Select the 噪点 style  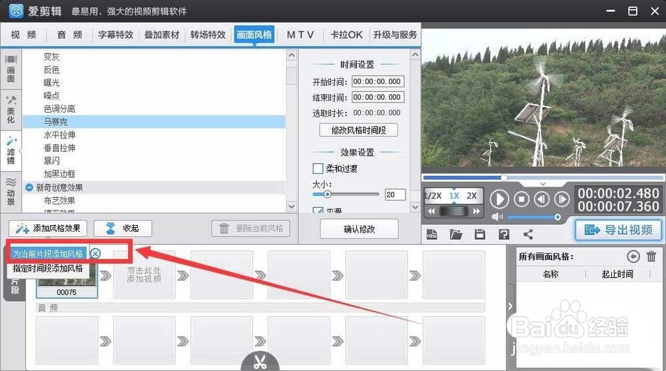(51, 96)
